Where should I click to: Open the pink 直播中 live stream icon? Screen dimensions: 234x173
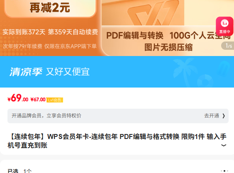(224, 26)
